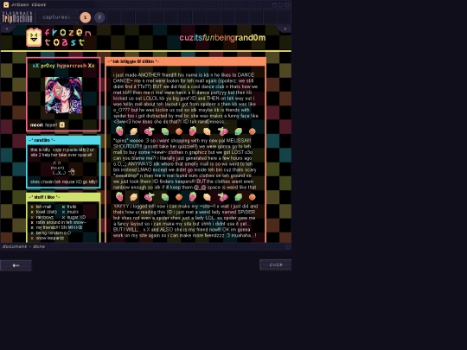Click the 'document : done' status bar text
The image size is (467, 350).
[24, 246]
